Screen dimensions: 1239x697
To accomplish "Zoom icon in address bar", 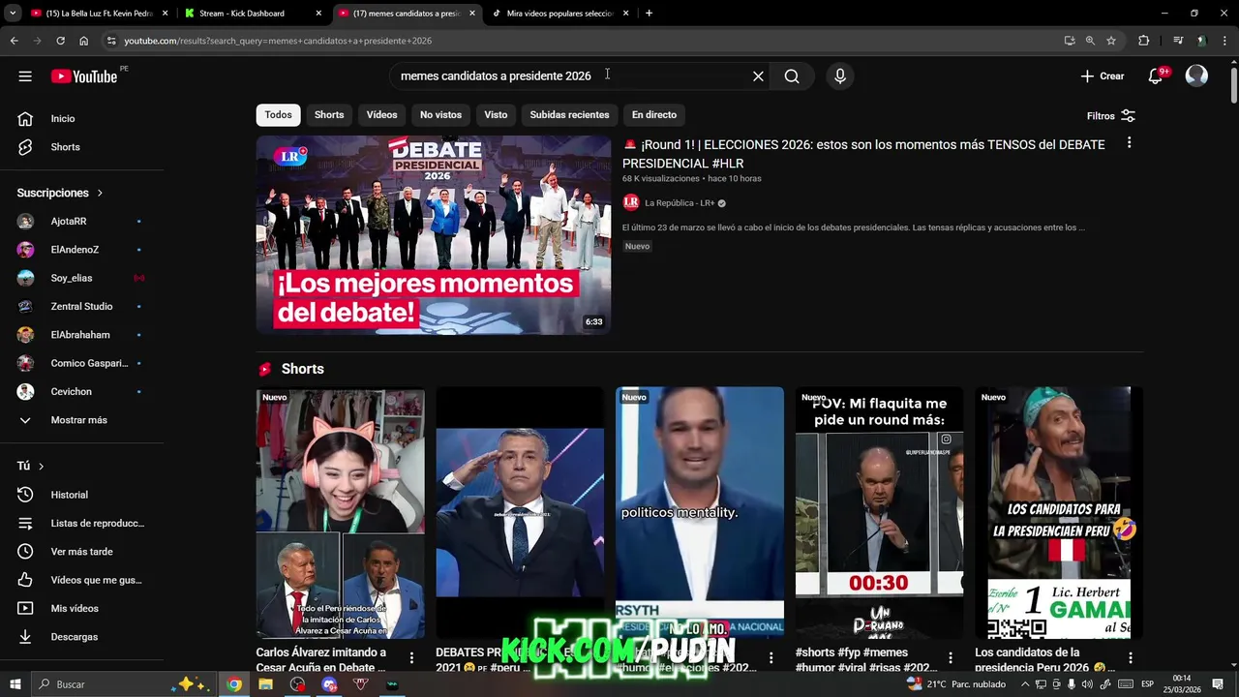I will coord(1090,41).
